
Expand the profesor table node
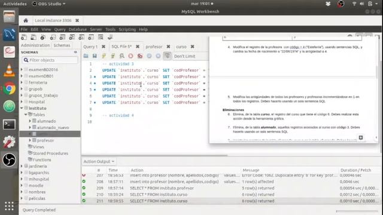pos(30,140)
